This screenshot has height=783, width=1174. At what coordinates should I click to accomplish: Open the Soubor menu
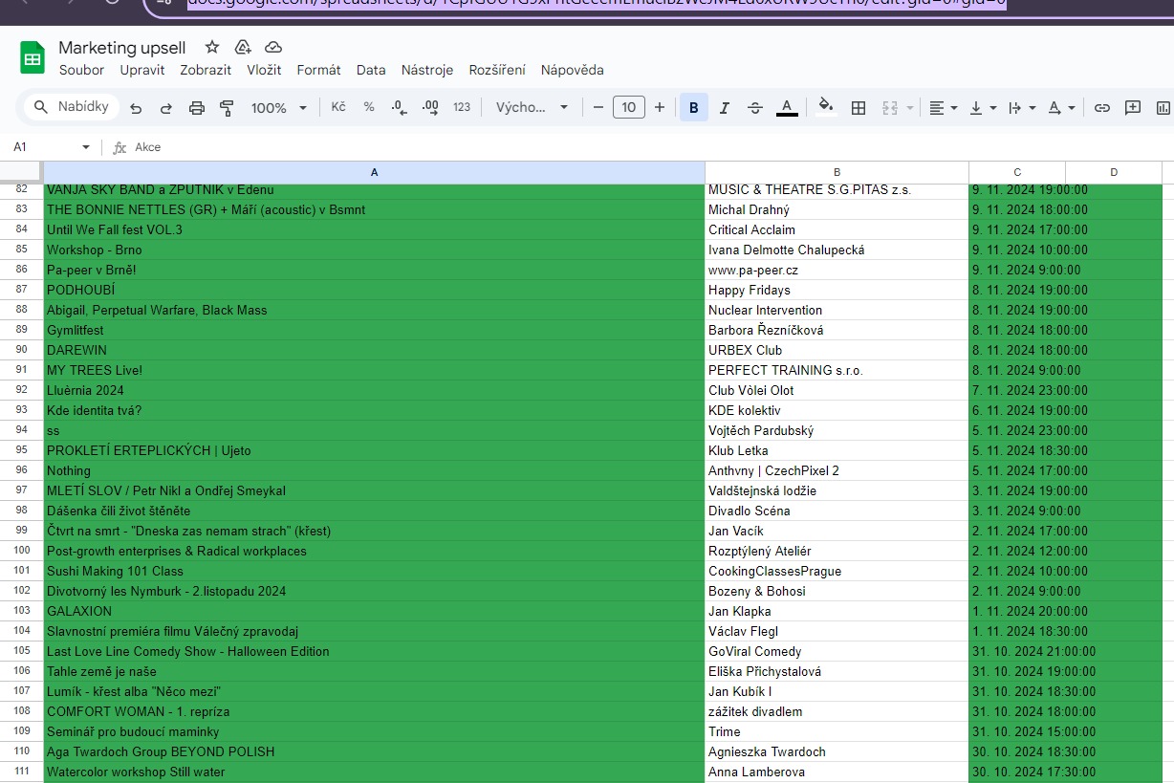coord(81,70)
